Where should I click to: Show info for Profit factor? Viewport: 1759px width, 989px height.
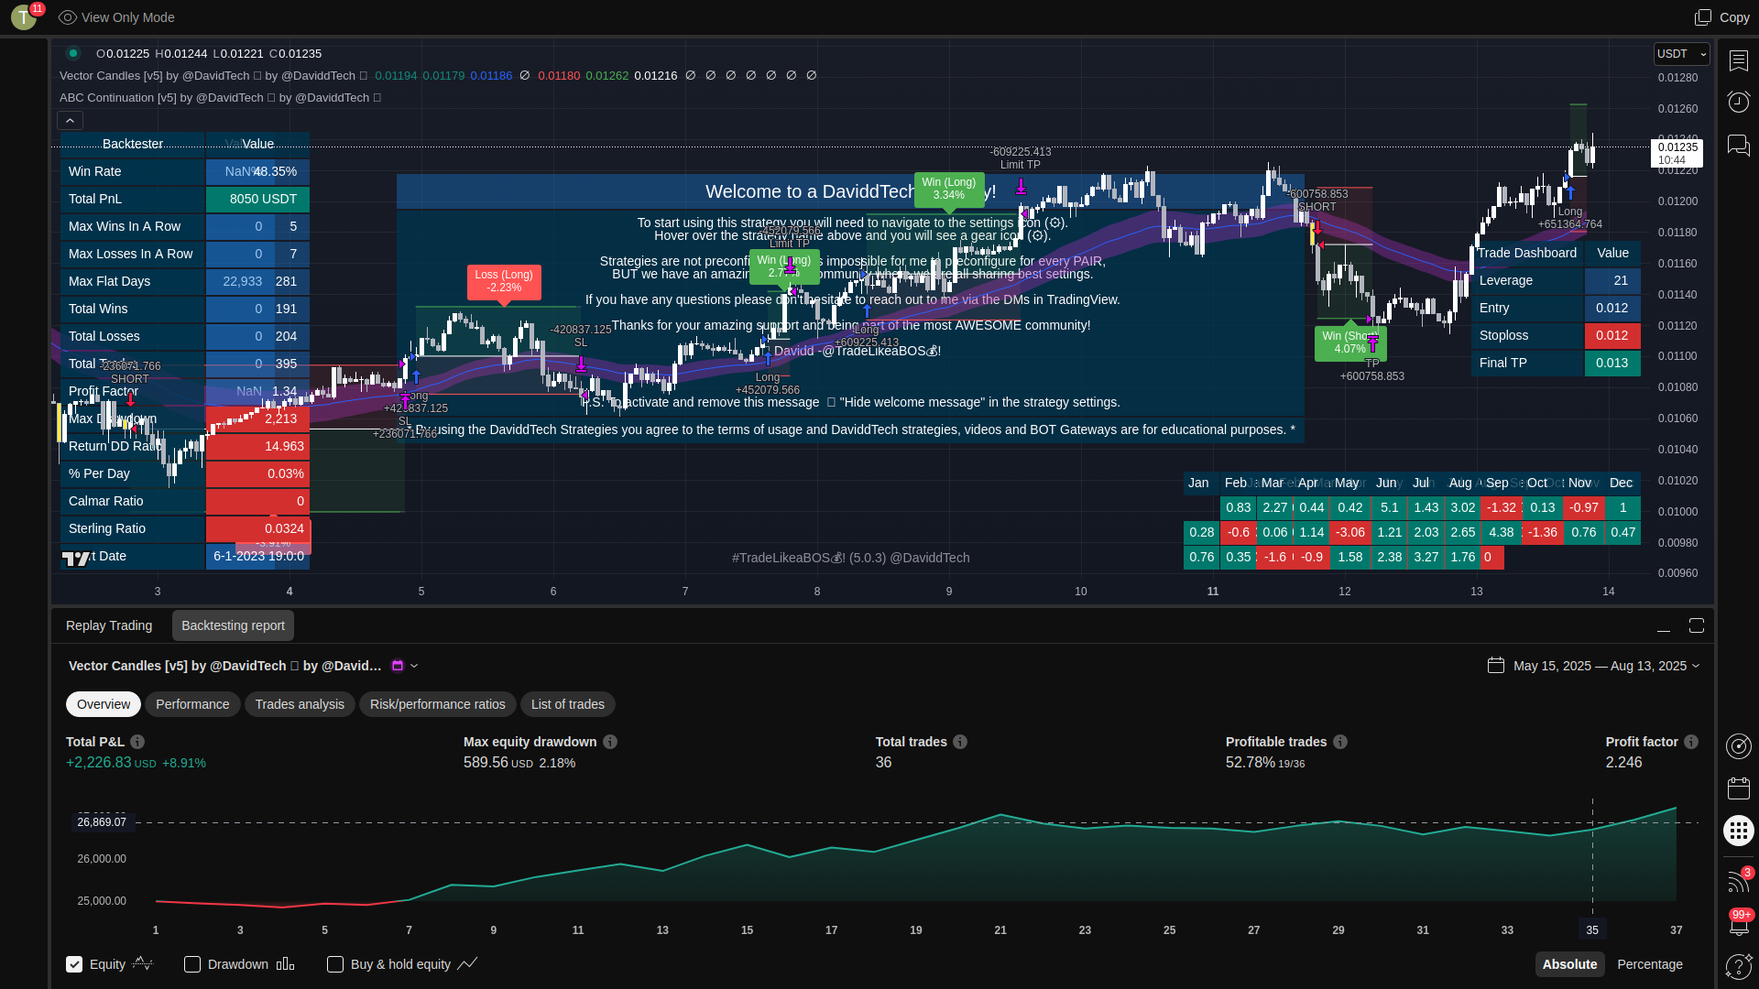pyautogui.click(x=1691, y=742)
